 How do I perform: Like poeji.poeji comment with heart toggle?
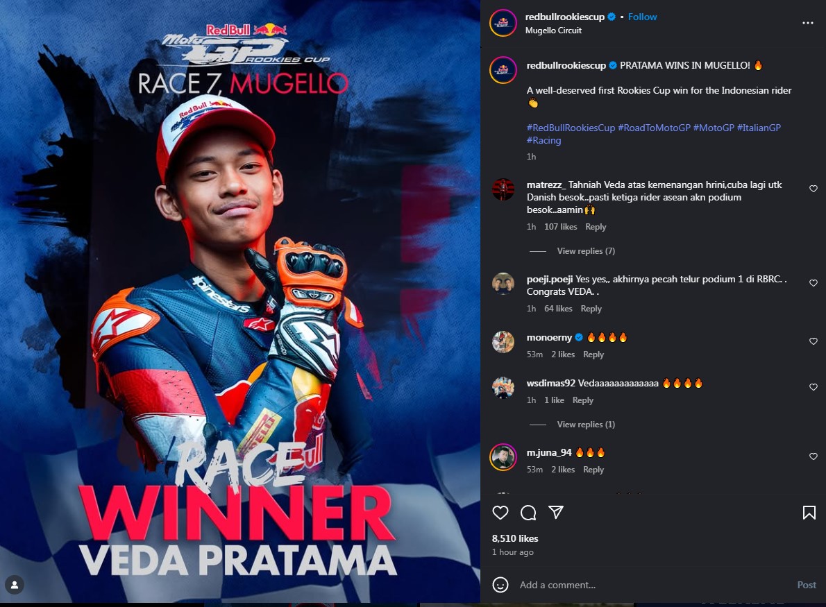[814, 283]
